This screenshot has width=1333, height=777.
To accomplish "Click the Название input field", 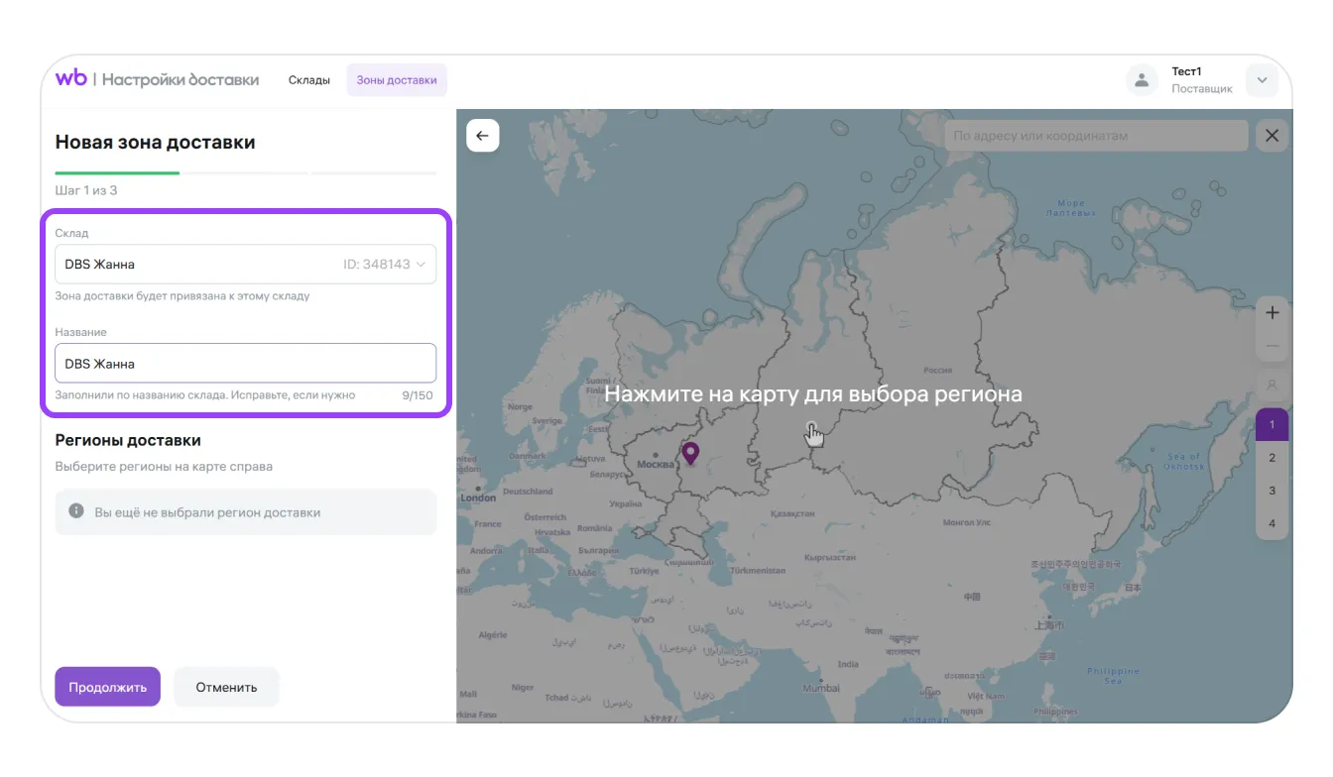I will coord(245,364).
